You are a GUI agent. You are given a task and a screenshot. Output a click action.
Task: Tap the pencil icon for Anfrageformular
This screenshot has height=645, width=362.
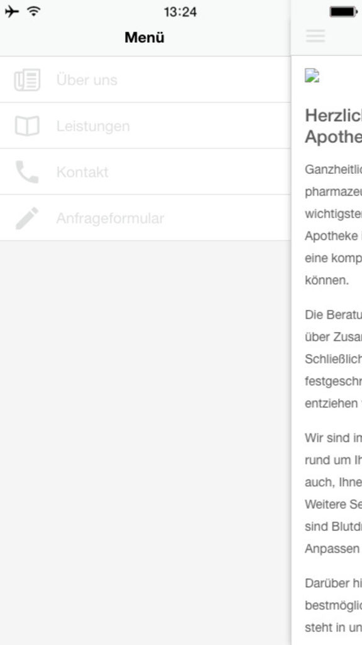pyautogui.click(x=27, y=218)
